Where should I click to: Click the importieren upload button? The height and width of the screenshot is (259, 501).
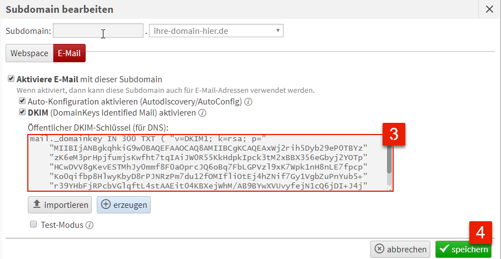point(59,205)
